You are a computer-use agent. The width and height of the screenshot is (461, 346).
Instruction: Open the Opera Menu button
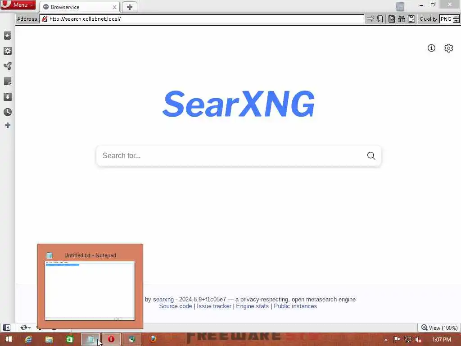click(18, 5)
